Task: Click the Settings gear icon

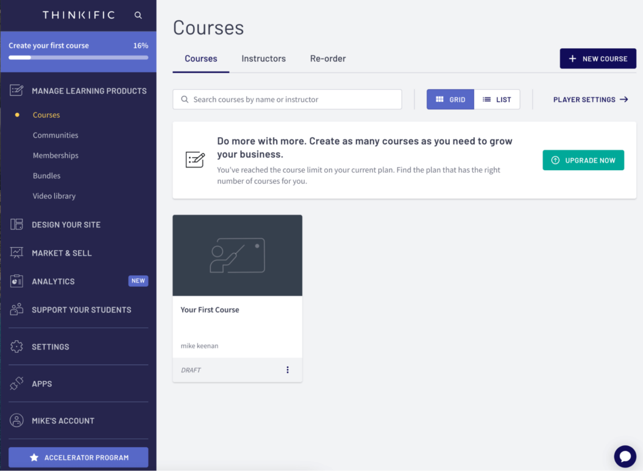Action: 16,347
